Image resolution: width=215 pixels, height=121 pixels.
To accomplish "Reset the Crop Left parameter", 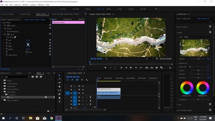I will pyautogui.click(x=50, y=40).
